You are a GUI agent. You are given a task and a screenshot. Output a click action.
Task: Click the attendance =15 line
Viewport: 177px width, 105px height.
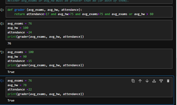[20, 61]
